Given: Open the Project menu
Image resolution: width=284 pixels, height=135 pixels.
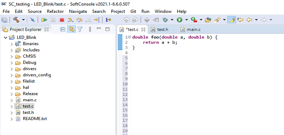Looking at the screenshot, I should [x=118, y=11].
